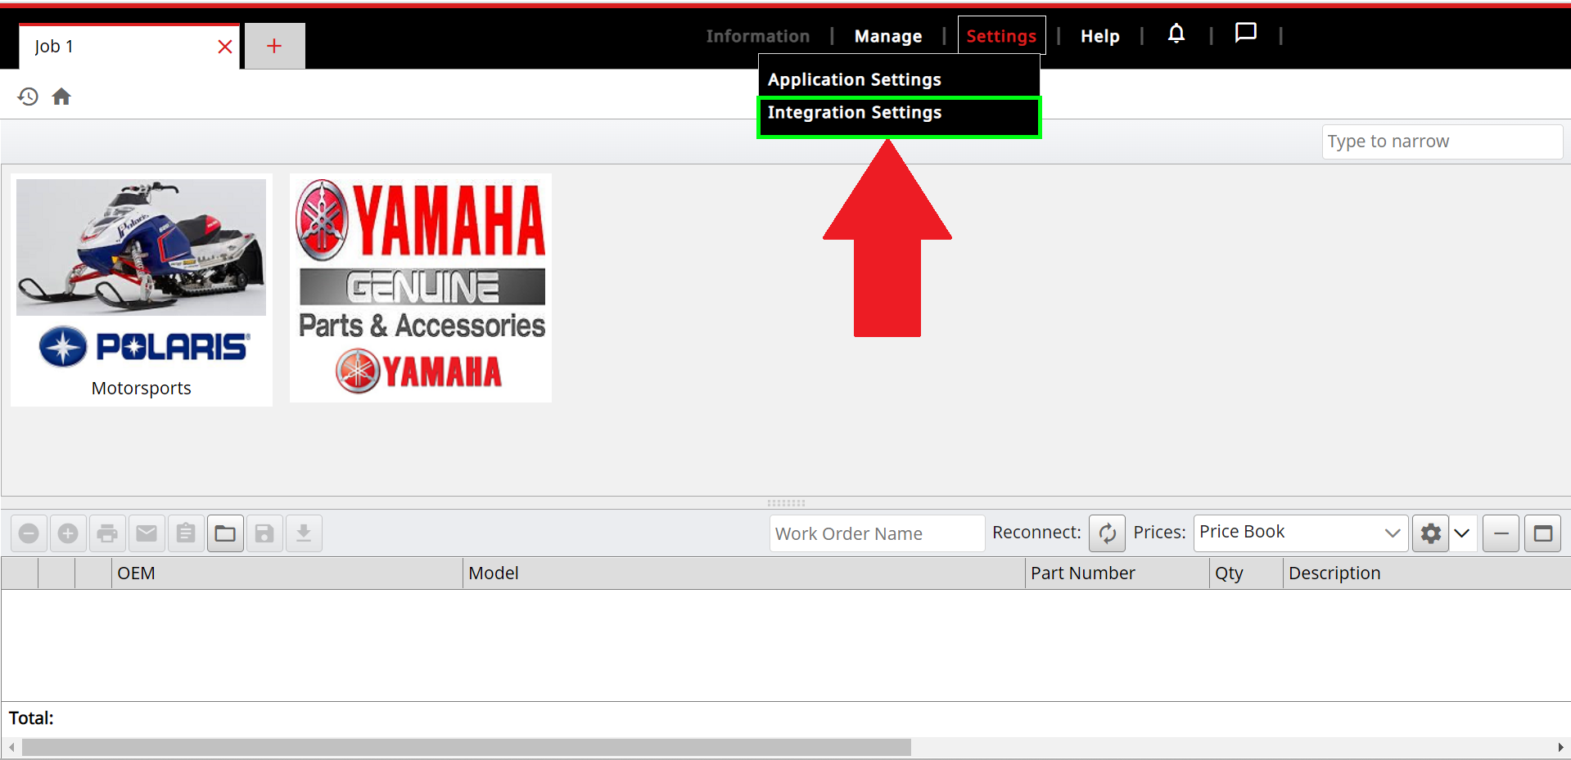Click the panel splitter grip handle

786,503
